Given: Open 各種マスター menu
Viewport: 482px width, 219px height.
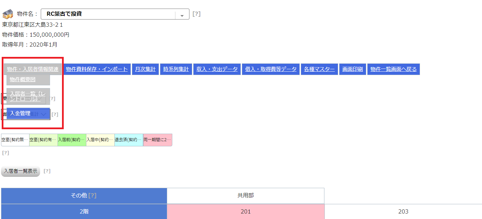Looking at the screenshot, I should click(319, 69).
